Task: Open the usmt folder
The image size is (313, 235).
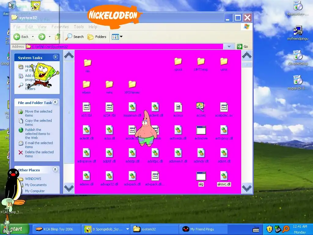Action: click(x=224, y=64)
